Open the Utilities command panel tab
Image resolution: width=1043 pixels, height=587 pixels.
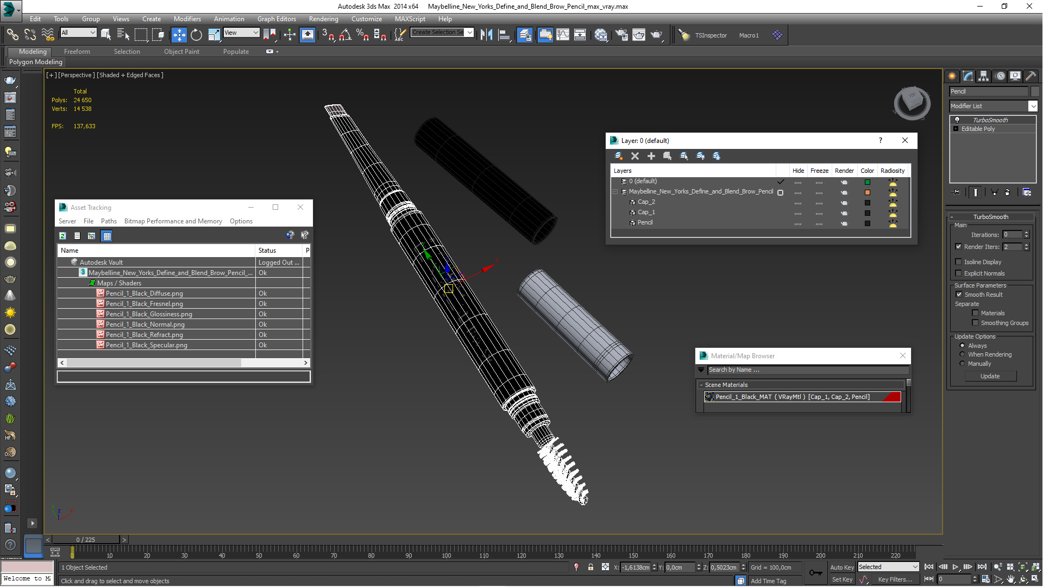1031,76
